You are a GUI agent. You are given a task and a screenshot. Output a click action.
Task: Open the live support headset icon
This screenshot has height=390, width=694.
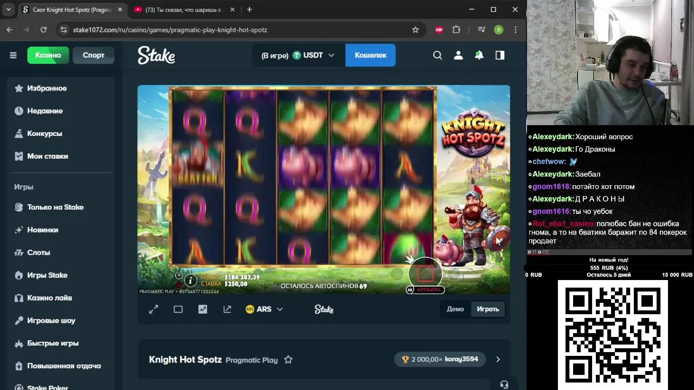(x=504, y=385)
